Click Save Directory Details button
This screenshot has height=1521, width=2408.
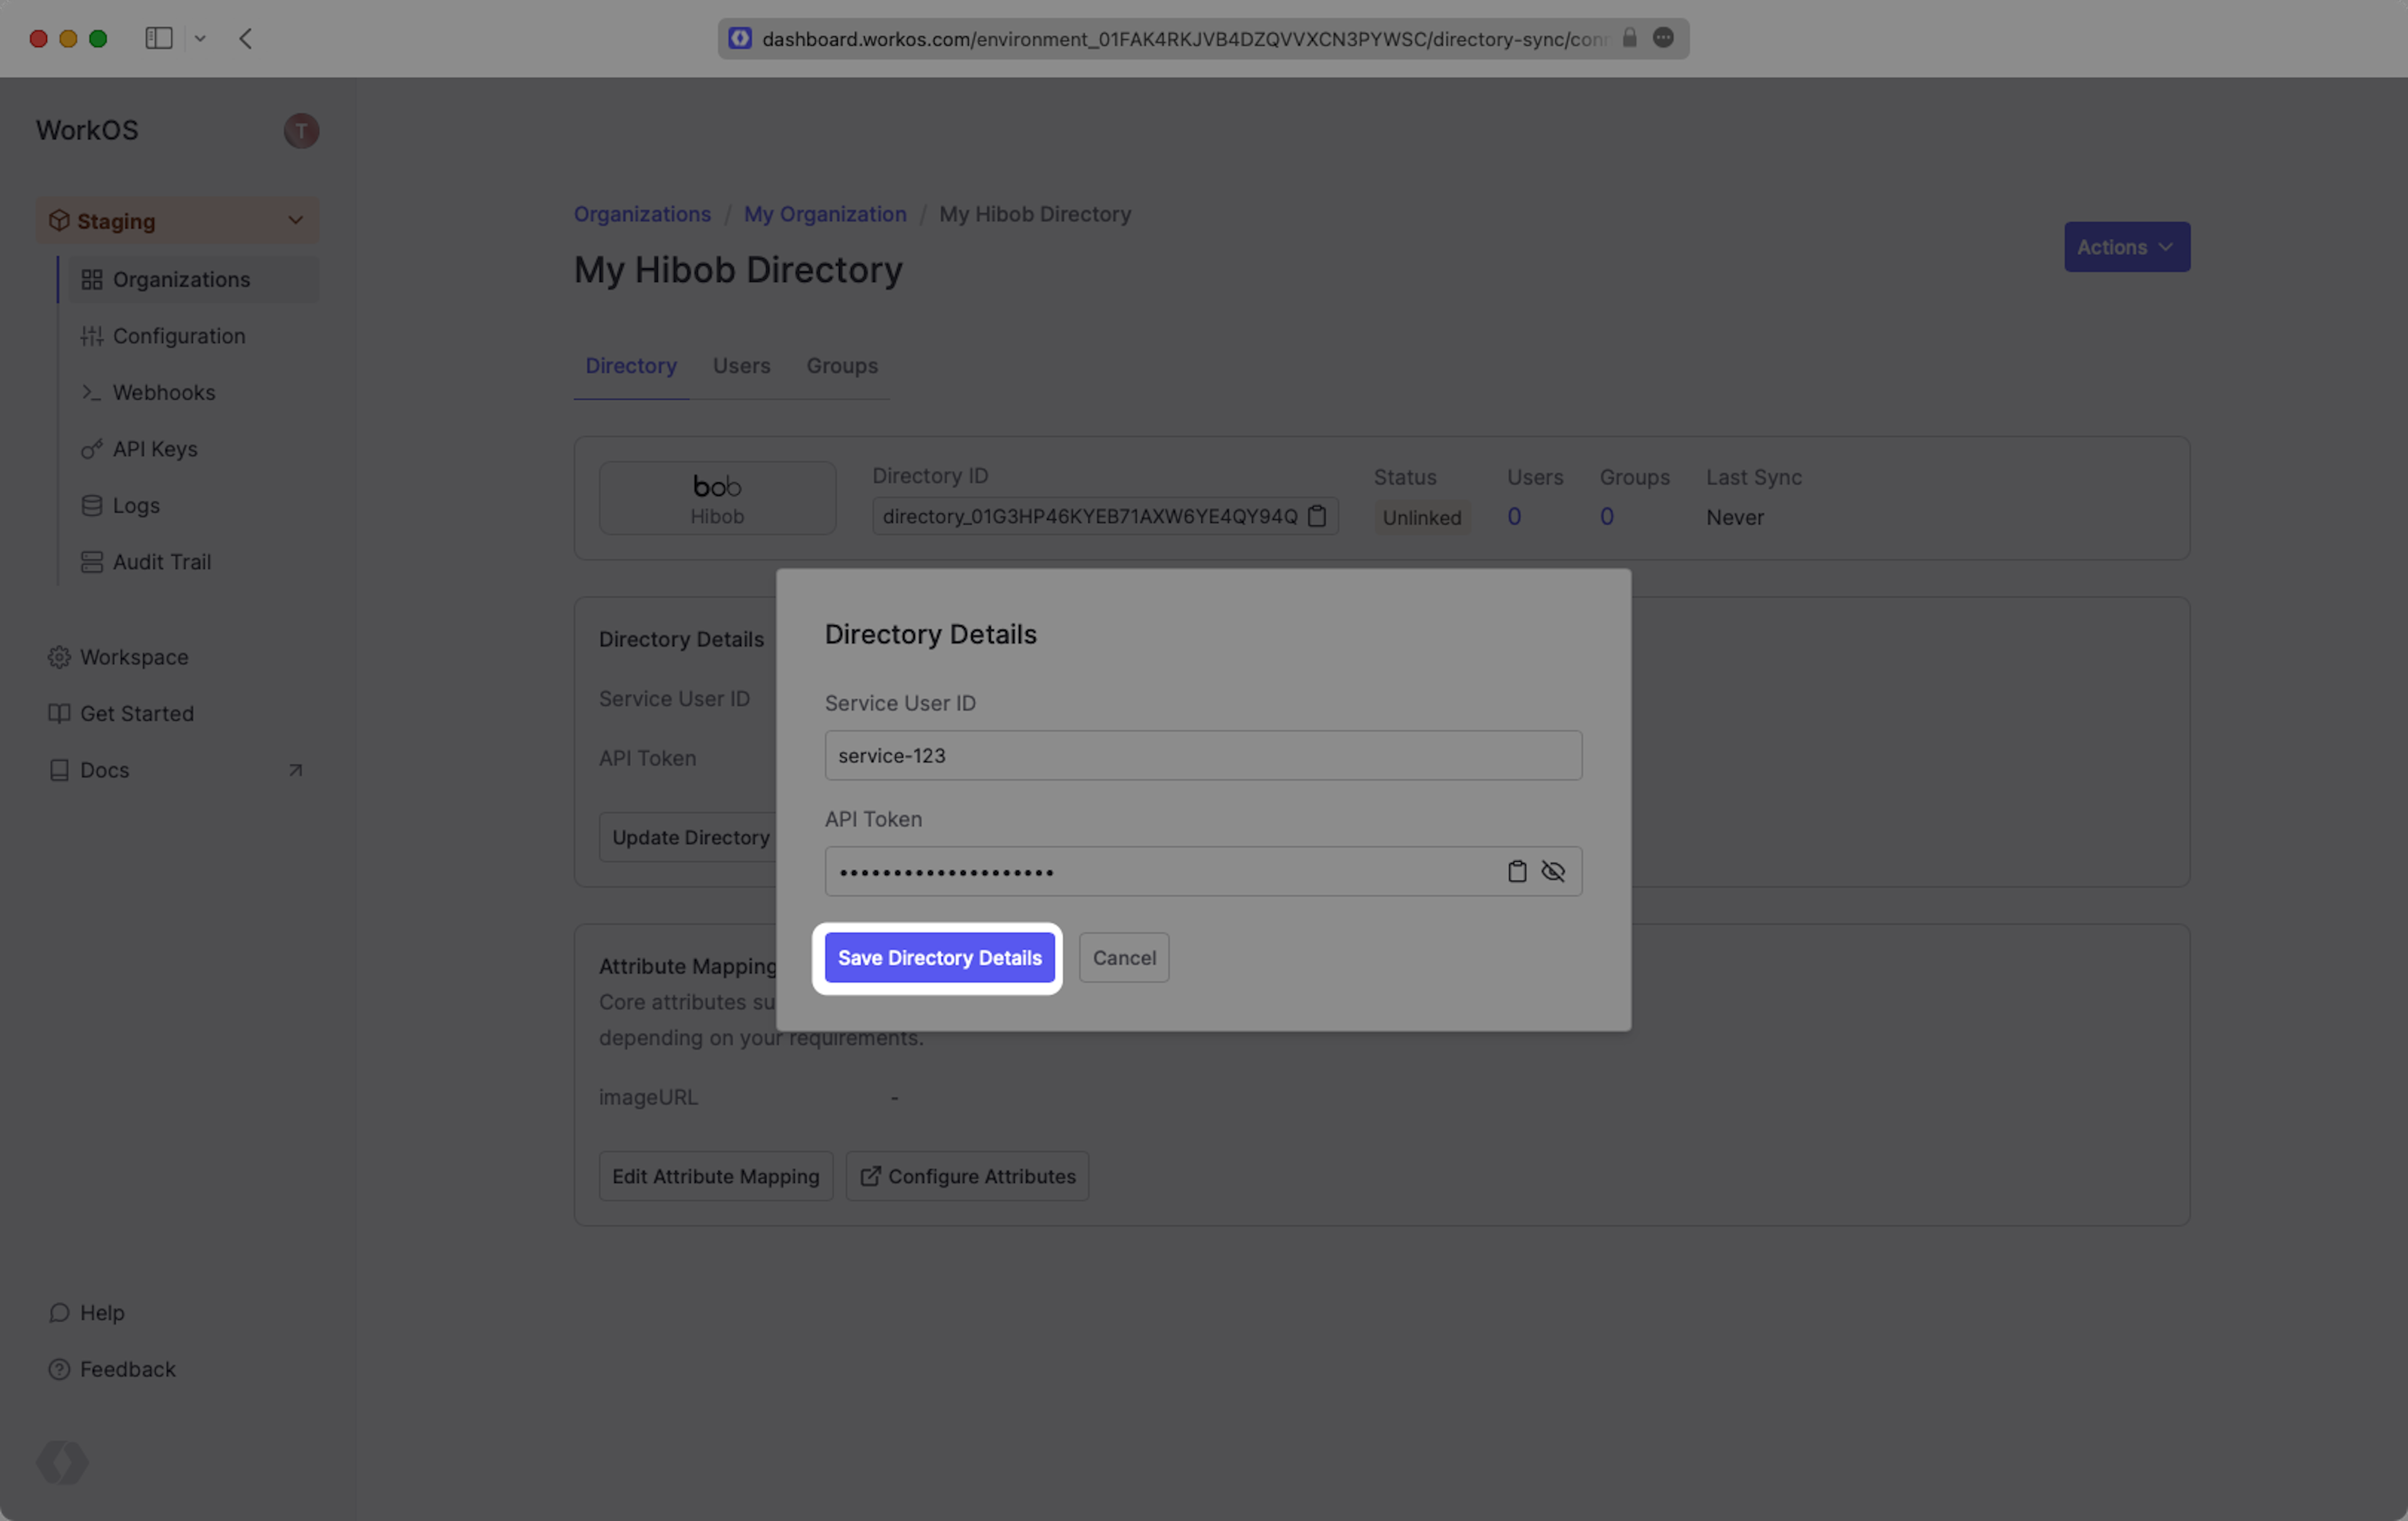pos(939,958)
